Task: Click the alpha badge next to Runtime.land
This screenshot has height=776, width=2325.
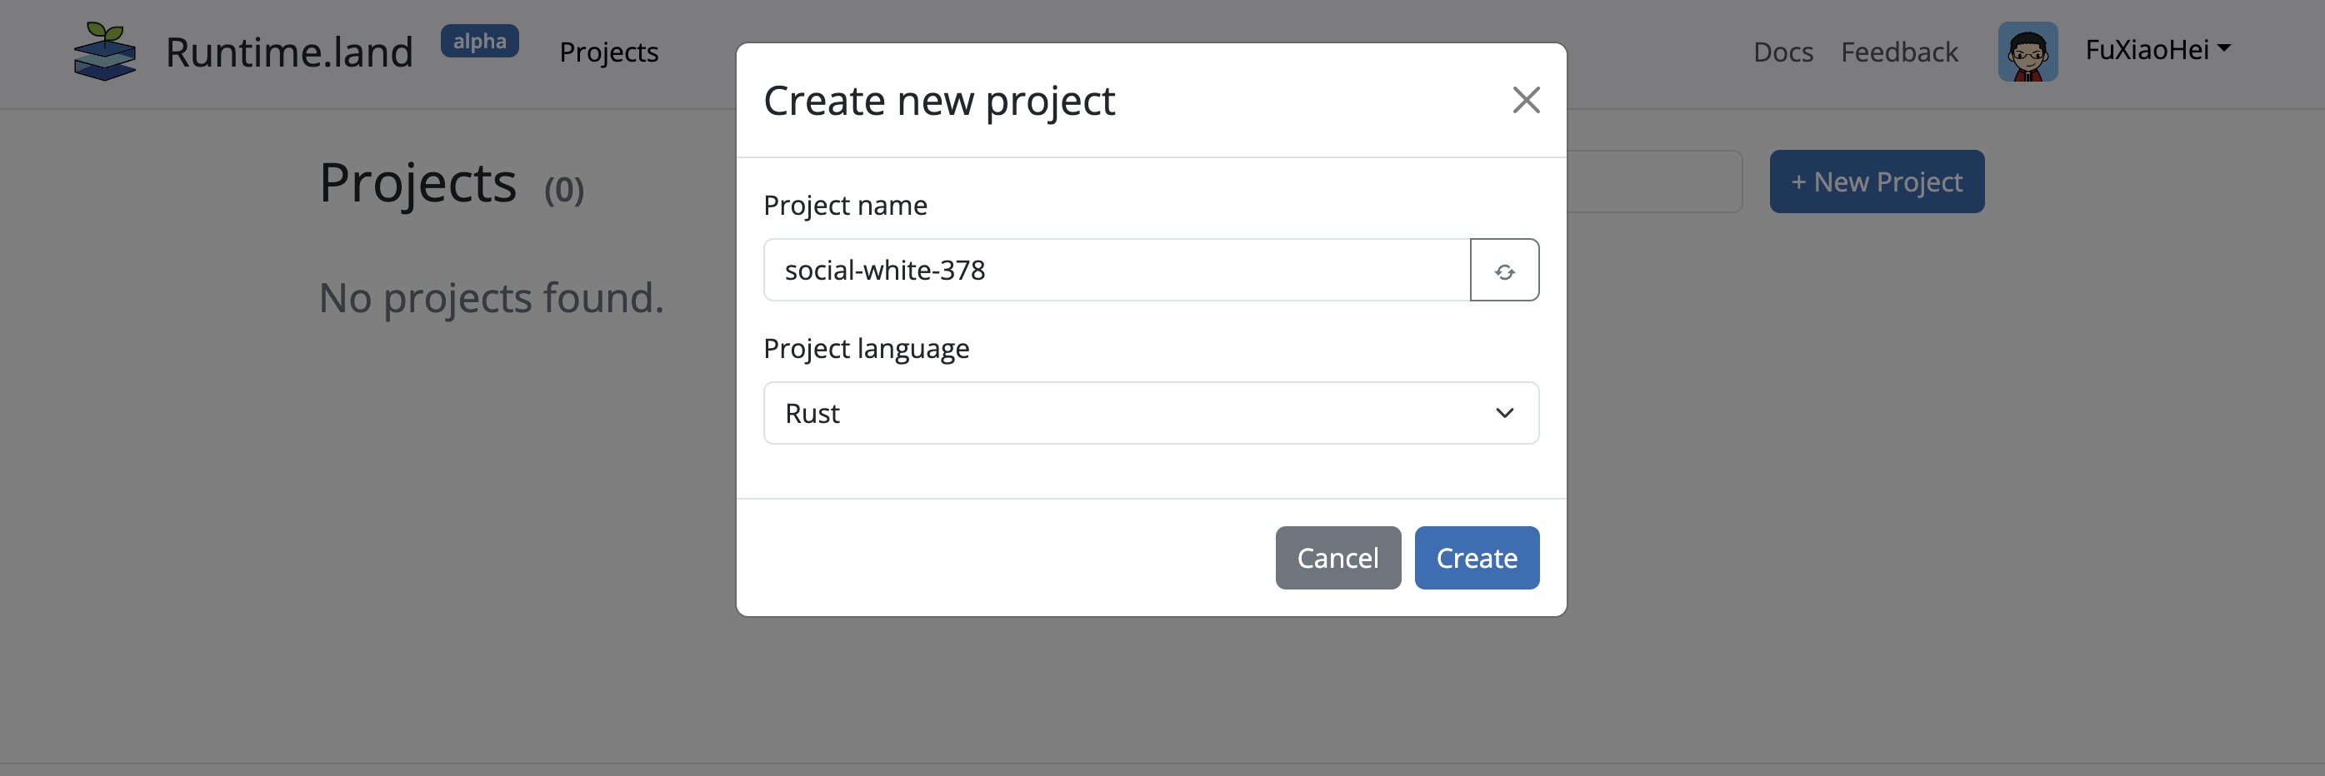Action: click(x=479, y=41)
